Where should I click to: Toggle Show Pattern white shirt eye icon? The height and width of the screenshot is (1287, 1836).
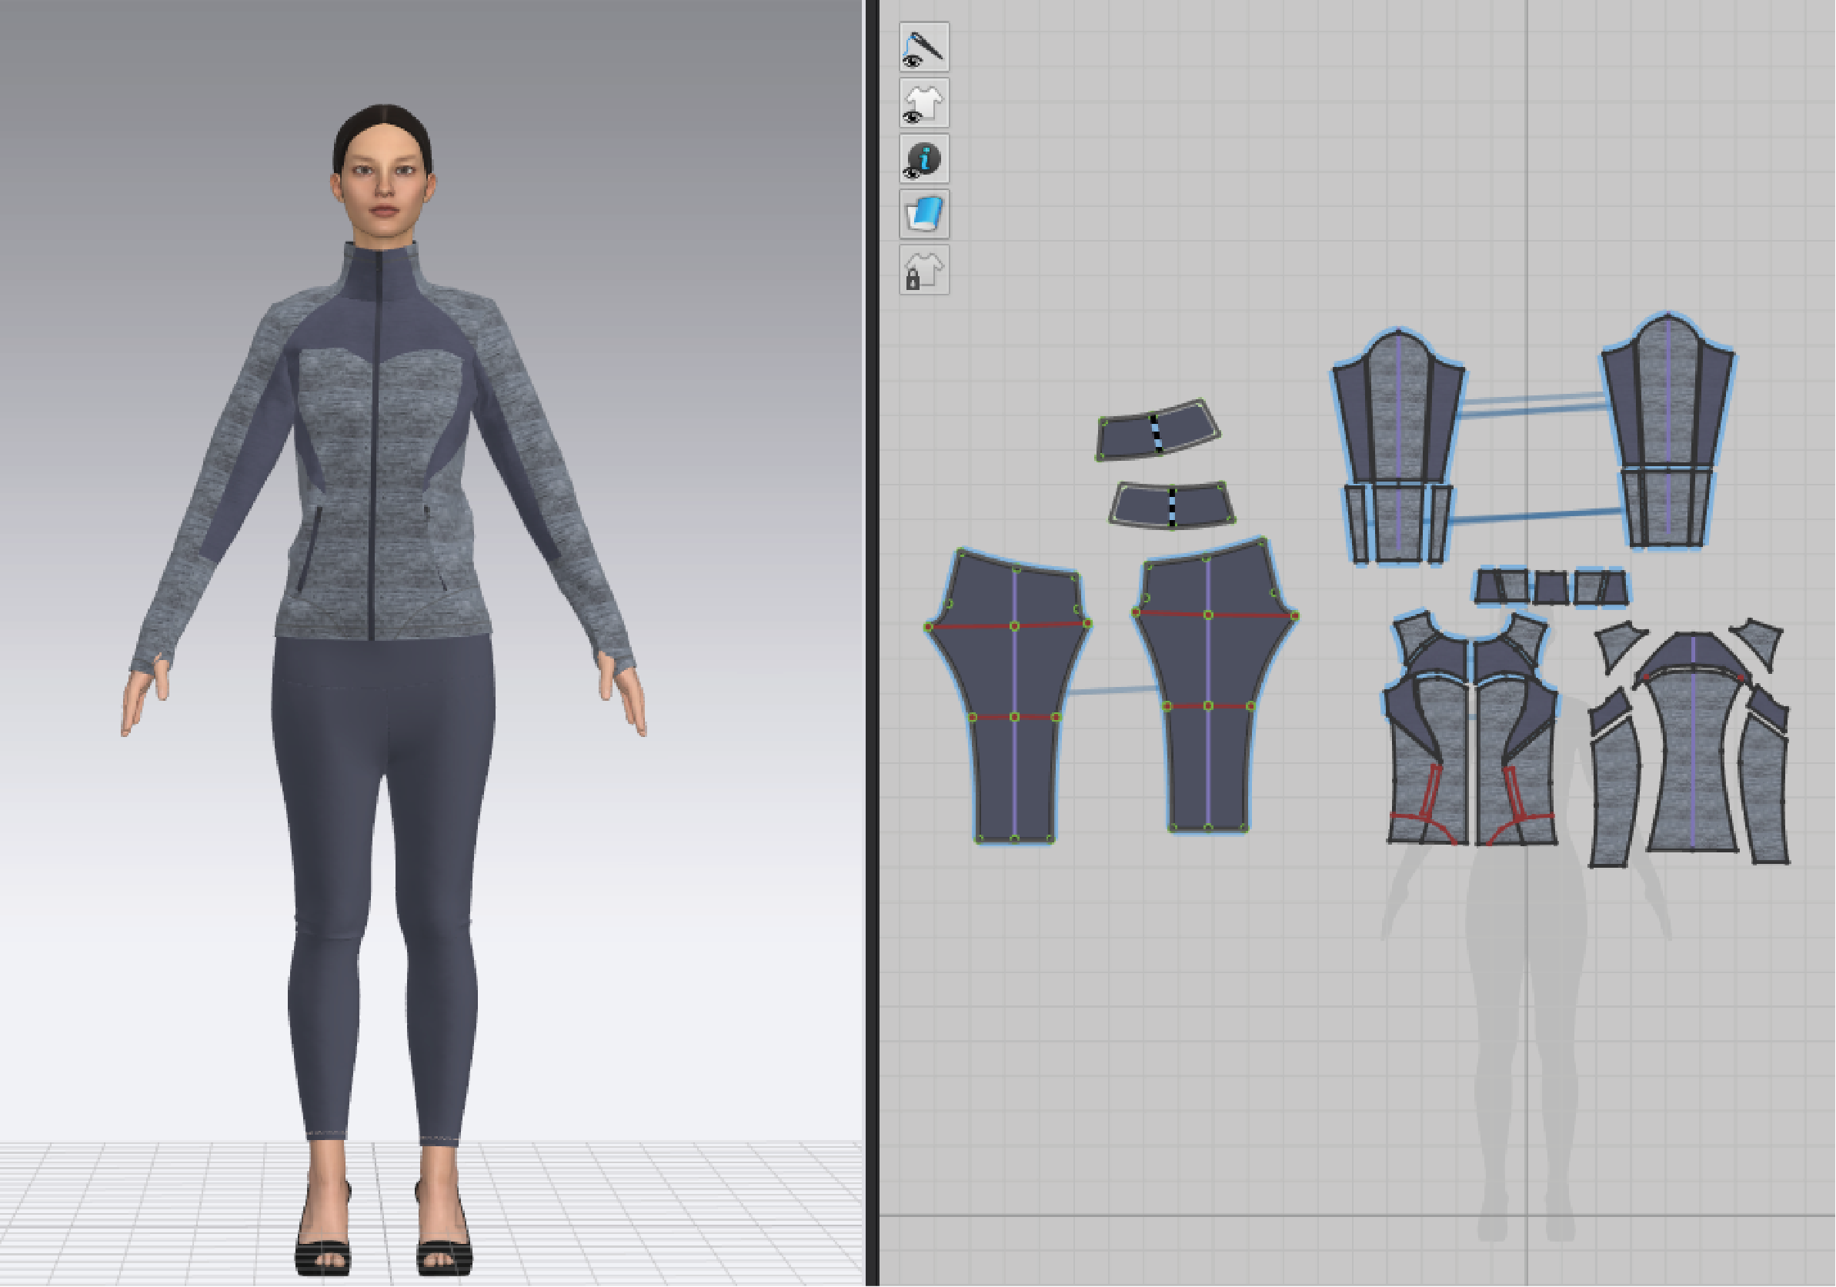coord(924,103)
